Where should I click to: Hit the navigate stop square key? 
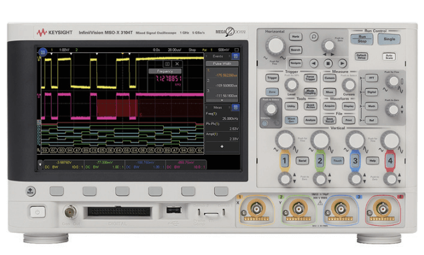328,64
